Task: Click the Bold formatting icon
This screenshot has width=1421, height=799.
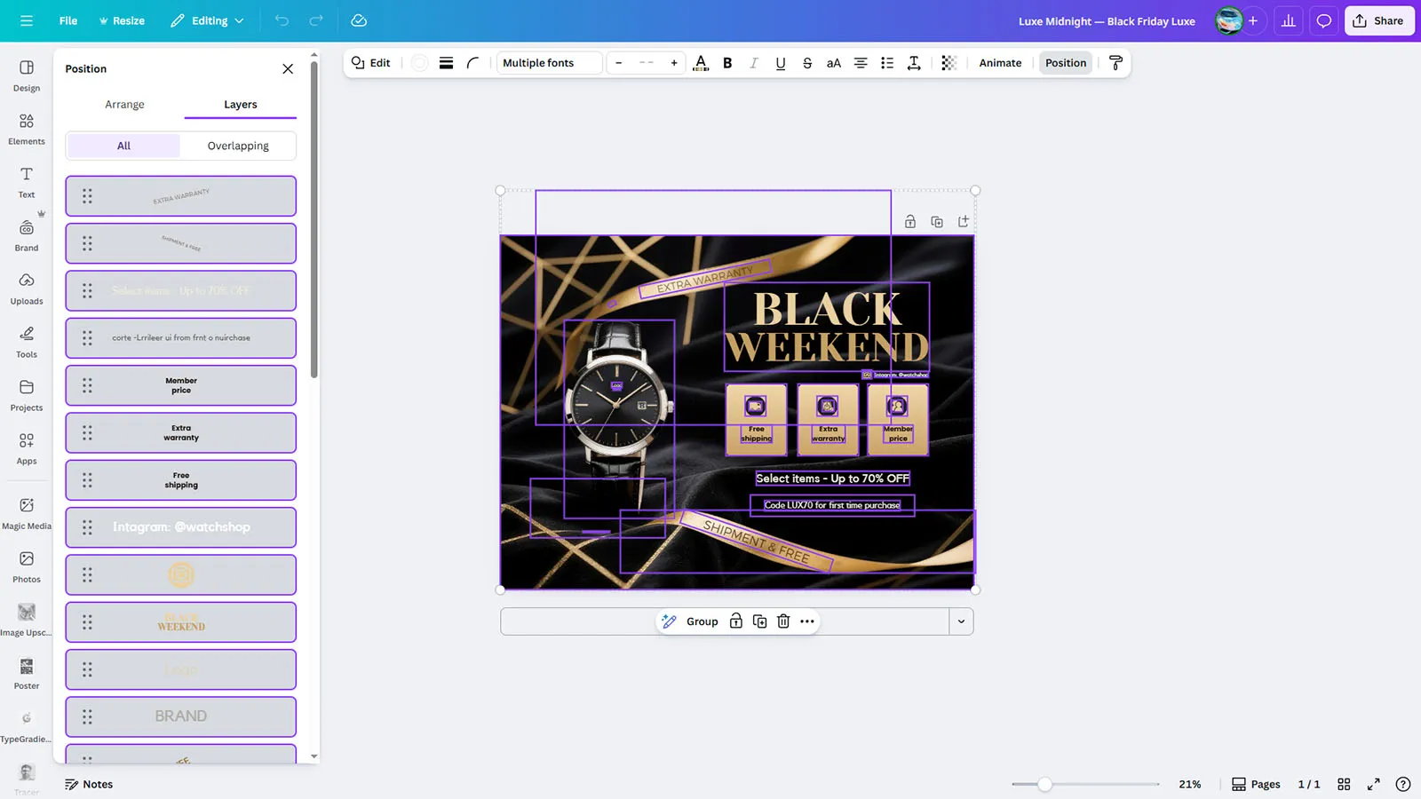Action: (x=727, y=63)
